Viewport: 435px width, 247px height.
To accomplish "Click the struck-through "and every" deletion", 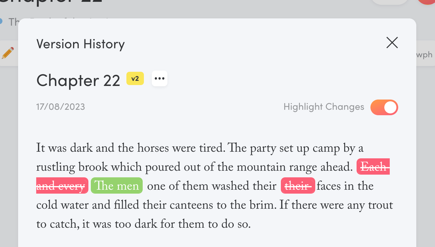I will (x=62, y=186).
